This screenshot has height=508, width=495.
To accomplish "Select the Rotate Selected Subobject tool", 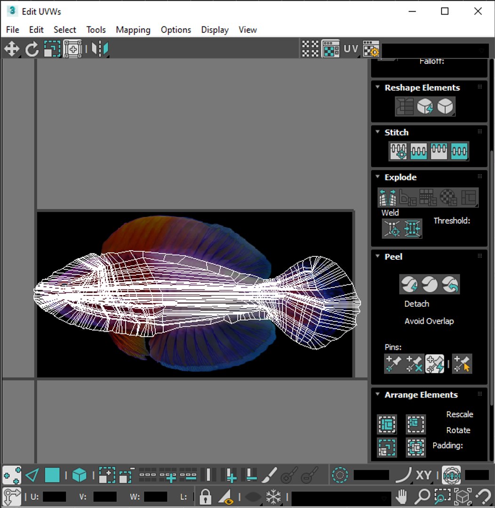I will point(32,49).
